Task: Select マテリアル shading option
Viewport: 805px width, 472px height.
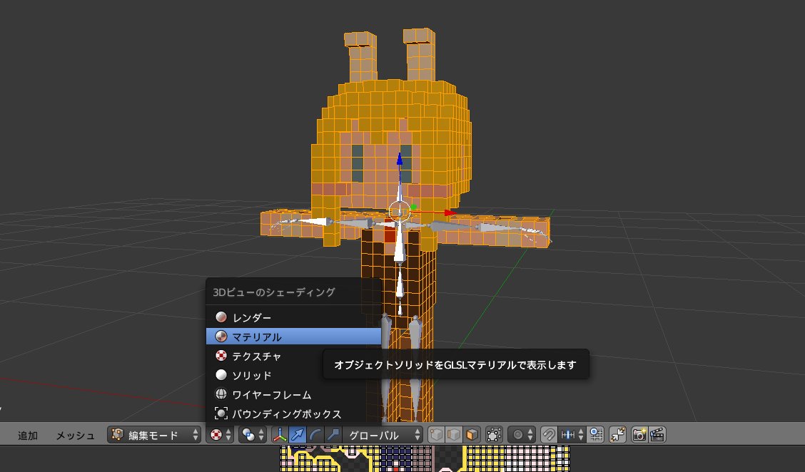Action: (x=293, y=337)
